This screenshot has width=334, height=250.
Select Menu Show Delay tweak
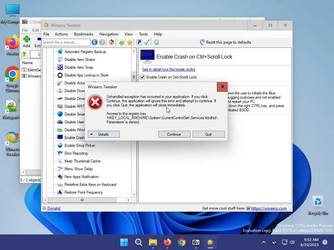[x=79, y=169]
